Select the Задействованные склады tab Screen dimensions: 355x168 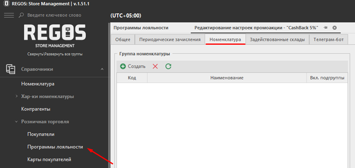coord(277,40)
